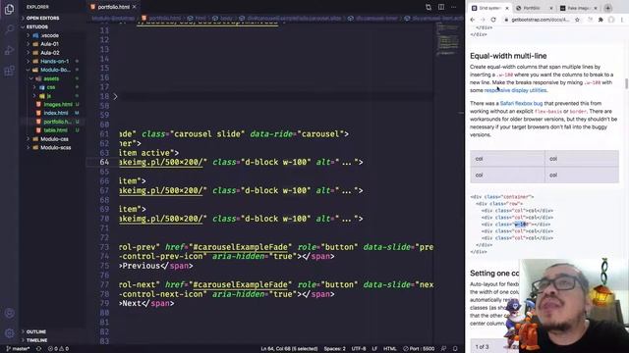Expand the Aula-01 folder

pos(50,44)
